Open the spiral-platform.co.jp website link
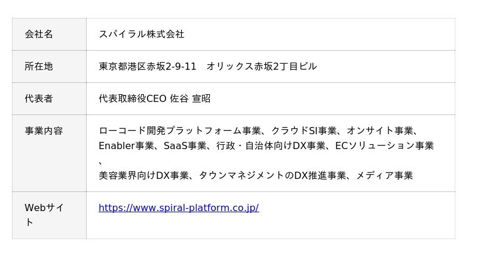 pyautogui.click(x=178, y=208)
